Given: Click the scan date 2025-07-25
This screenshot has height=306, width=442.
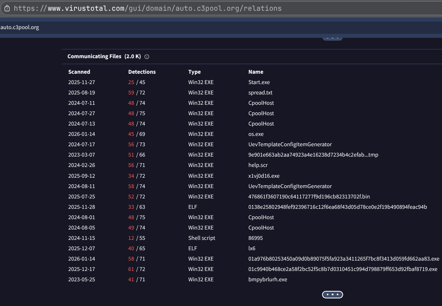Looking at the screenshot, I should (81, 197).
